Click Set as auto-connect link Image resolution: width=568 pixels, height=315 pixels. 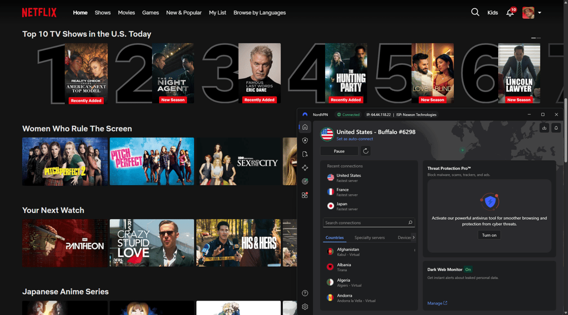[x=354, y=139]
